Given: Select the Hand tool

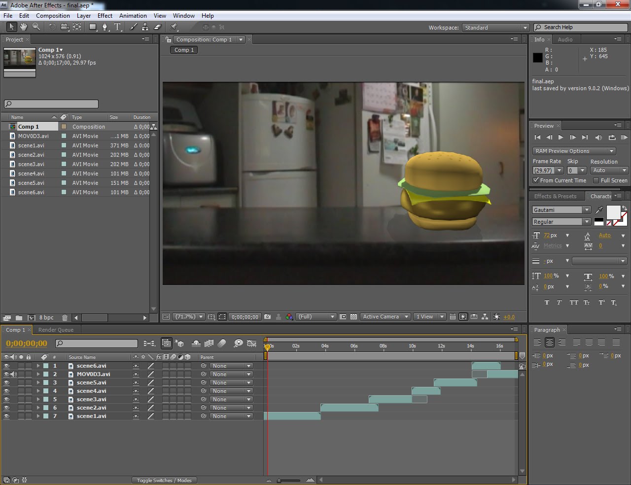Looking at the screenshot, I should pyautogui.click(x=23, y=27).
